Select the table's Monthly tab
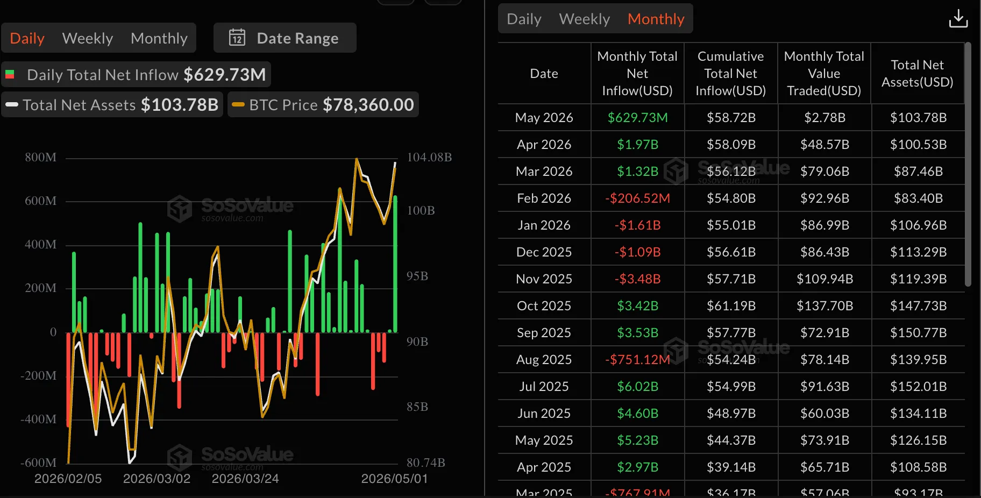This screenshot has width=981, height=498. pos(656,19)
